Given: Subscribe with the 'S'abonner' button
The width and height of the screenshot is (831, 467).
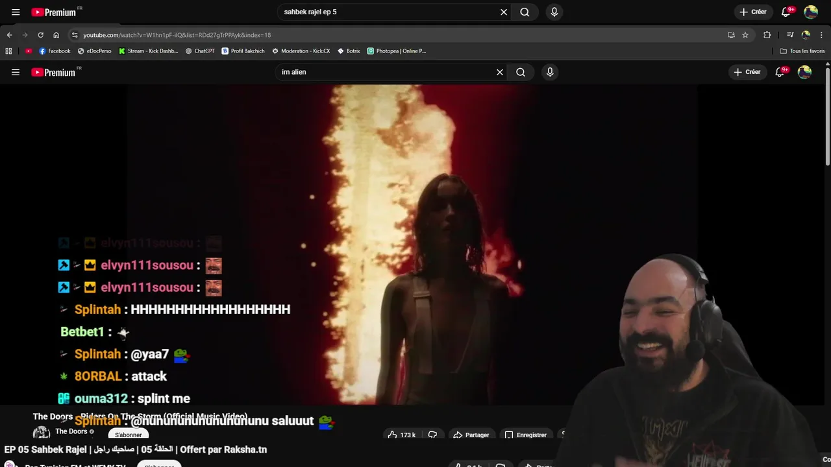Looking at the screenshot, I should [x=128, y=435].
